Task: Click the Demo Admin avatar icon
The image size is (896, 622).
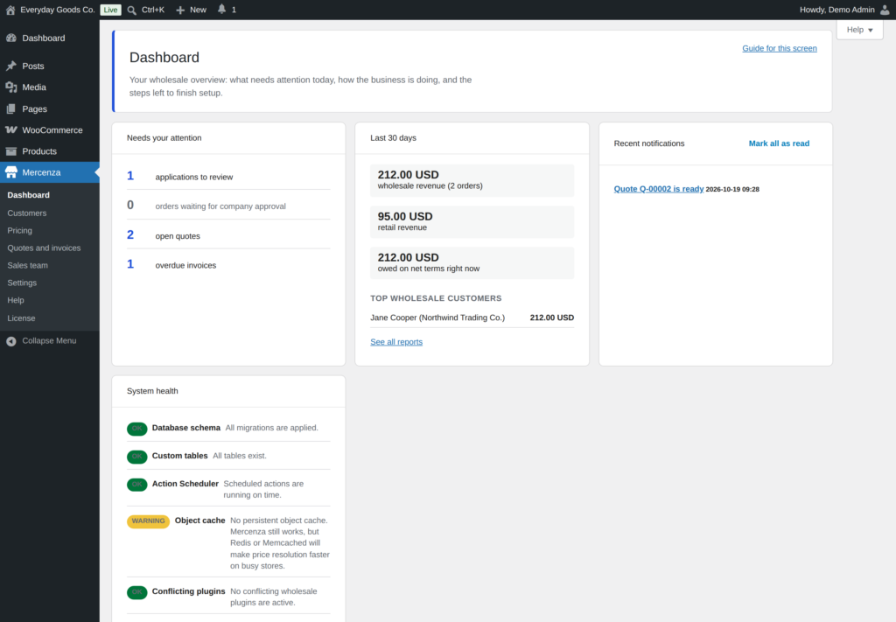Action: 885,10
